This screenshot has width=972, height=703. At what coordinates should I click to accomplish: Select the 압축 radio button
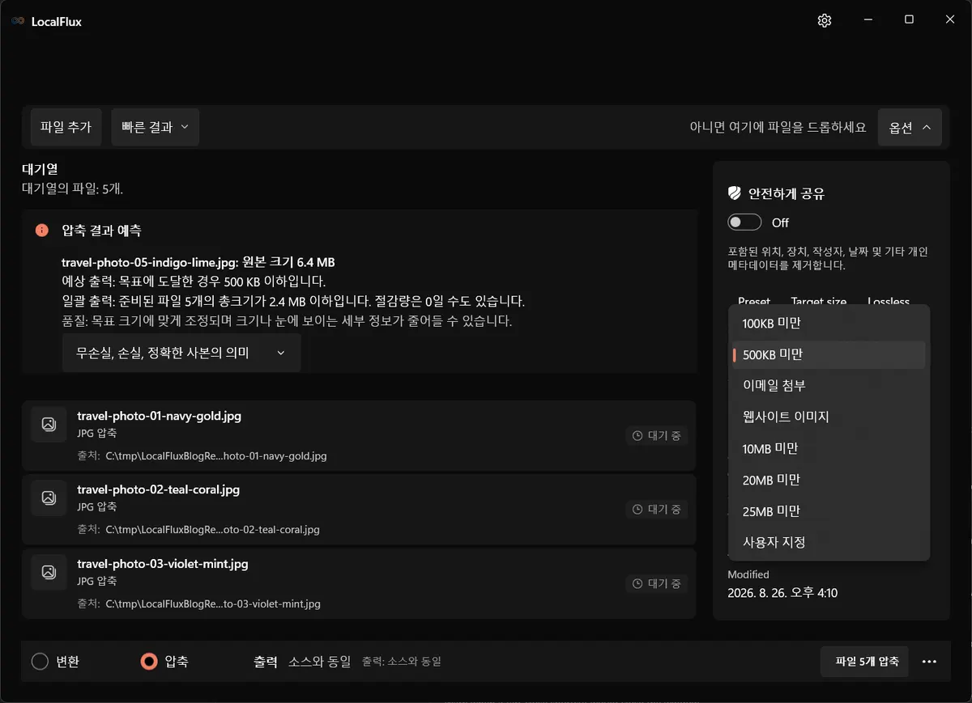click(x=149, y=662)
